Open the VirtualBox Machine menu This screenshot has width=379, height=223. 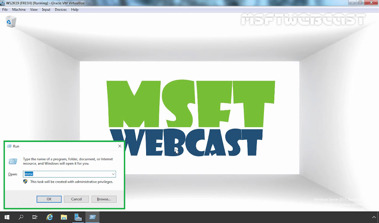click(19, 9)
